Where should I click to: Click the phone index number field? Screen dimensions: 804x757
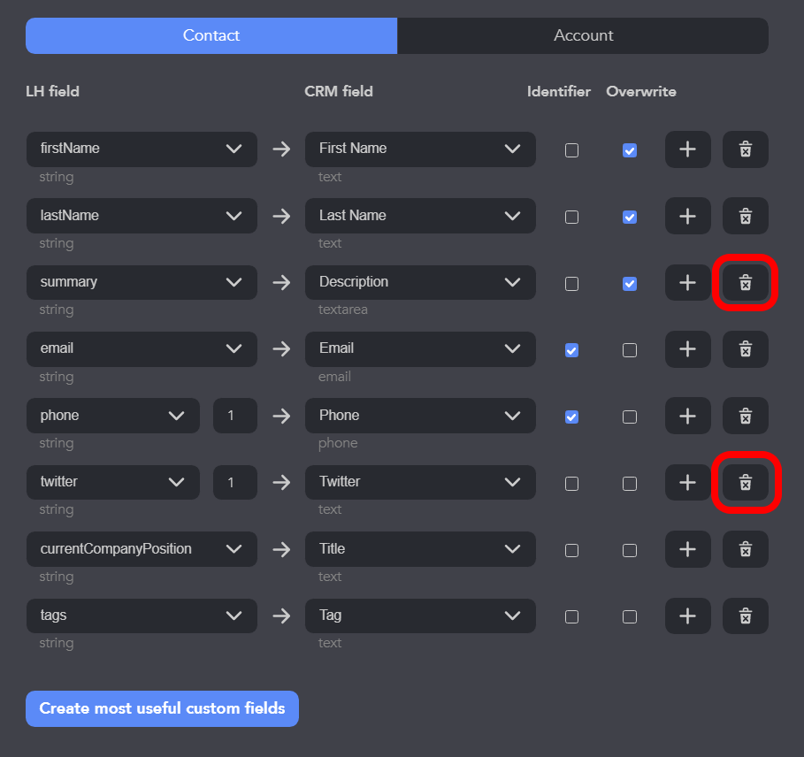click(235, 416)
